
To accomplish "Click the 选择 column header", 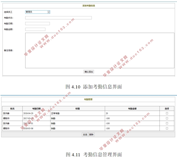I will point(167,108).
